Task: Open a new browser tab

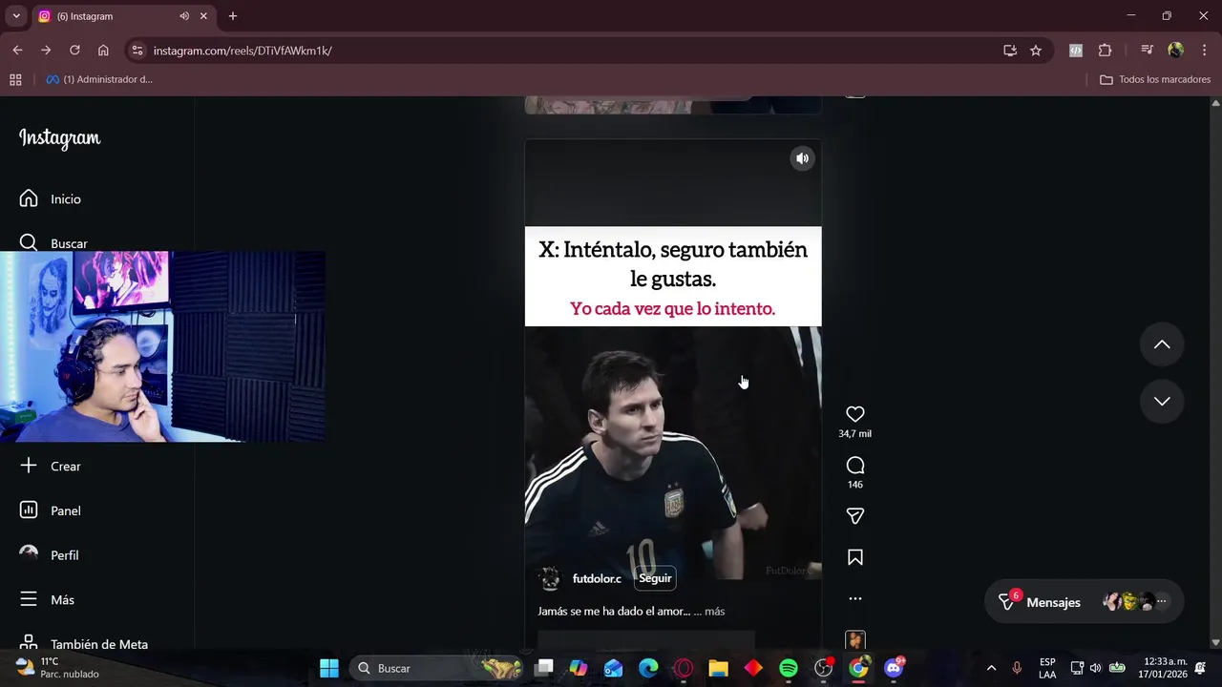Action: pos(233,16)
